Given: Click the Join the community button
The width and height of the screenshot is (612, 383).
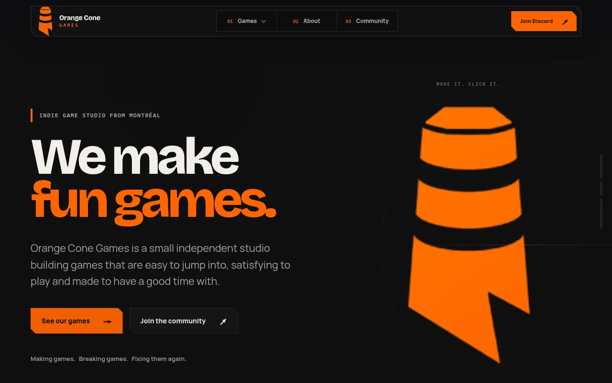Looking at the screenshot, I should click(x=184, y=321).
